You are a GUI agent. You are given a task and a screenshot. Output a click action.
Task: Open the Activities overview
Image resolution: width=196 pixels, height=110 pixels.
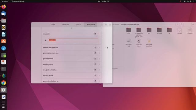pyautogui.click(x=5, y=1)
